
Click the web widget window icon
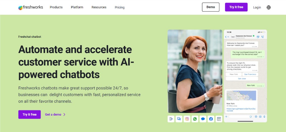pyautogui.click(x=219, y=119)
